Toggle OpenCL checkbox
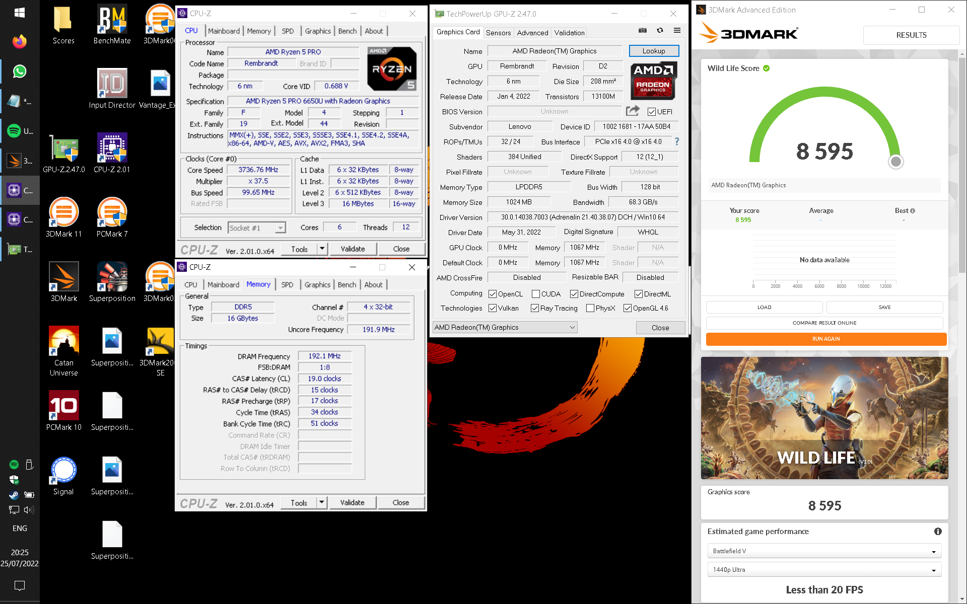 [x=493, y=294]
